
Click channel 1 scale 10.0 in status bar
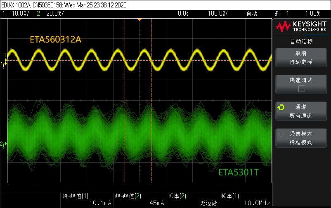pyautogui.click(x=19, y=14)
